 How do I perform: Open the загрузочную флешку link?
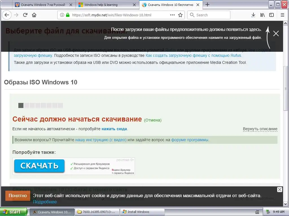[x=33, y=55]
